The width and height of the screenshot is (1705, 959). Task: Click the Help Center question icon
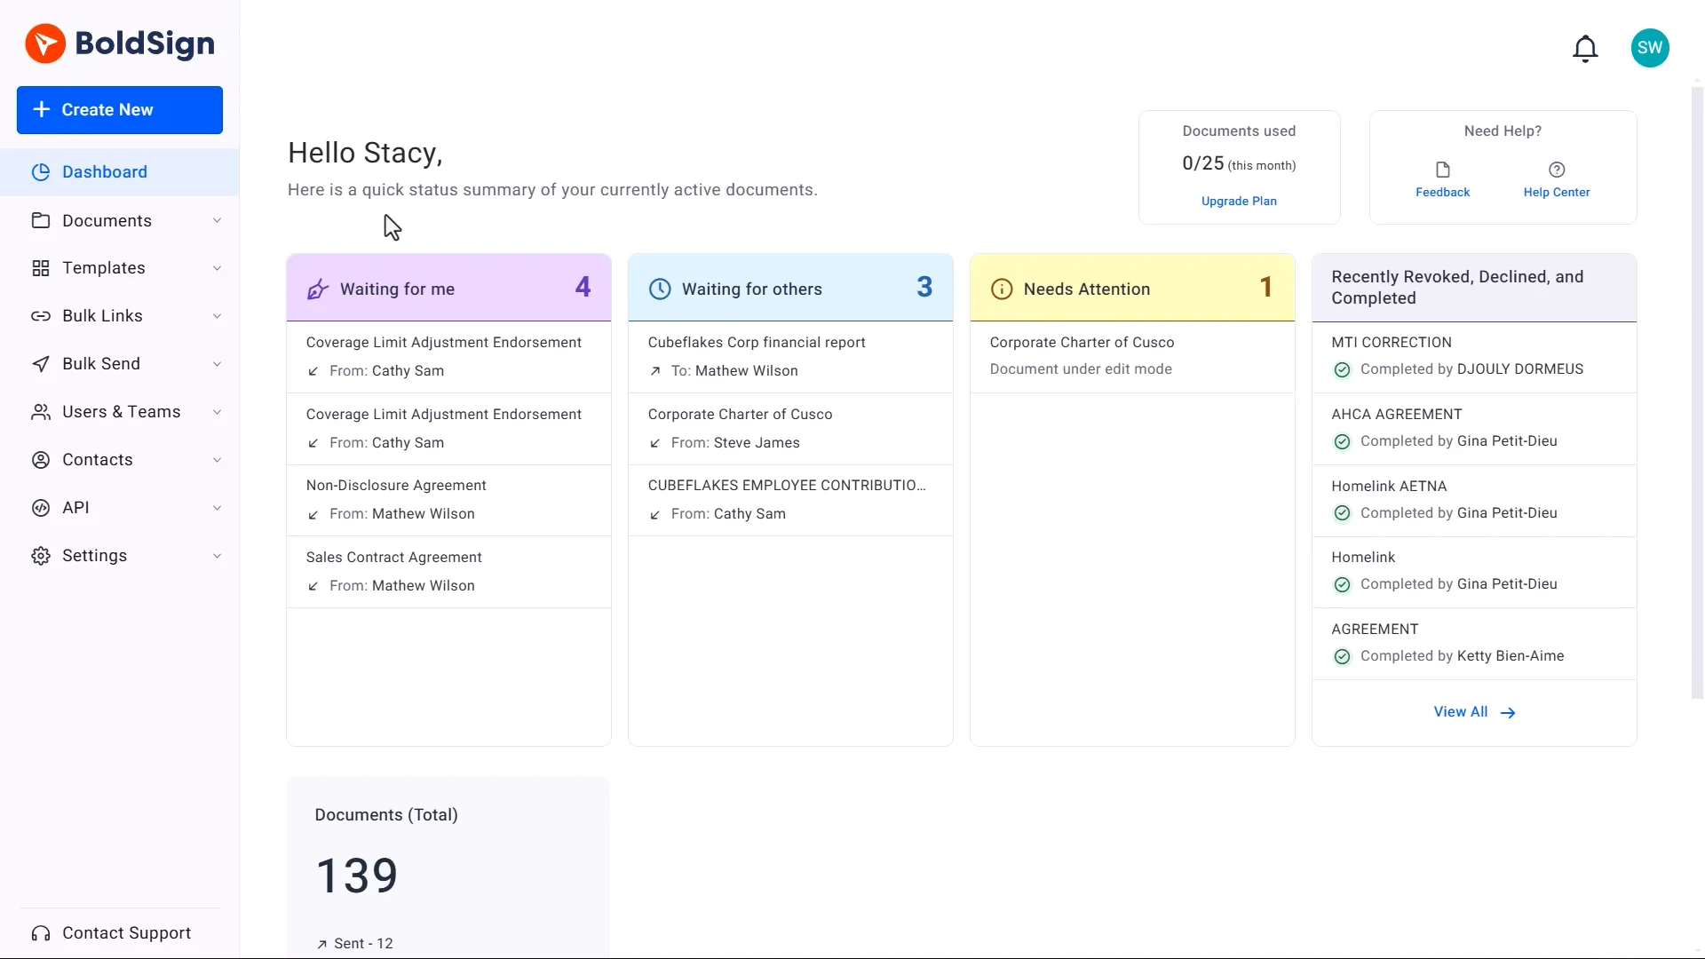[1556, 170]
